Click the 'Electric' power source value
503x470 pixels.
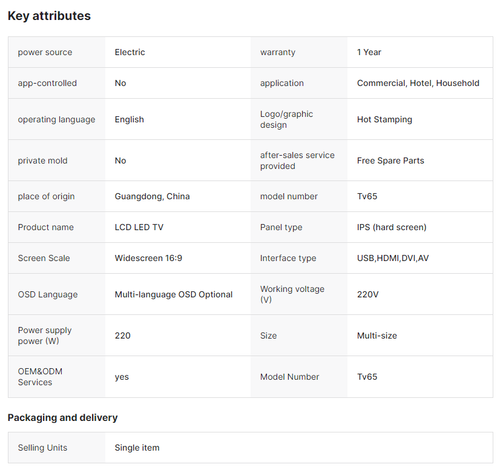point(130,52)
